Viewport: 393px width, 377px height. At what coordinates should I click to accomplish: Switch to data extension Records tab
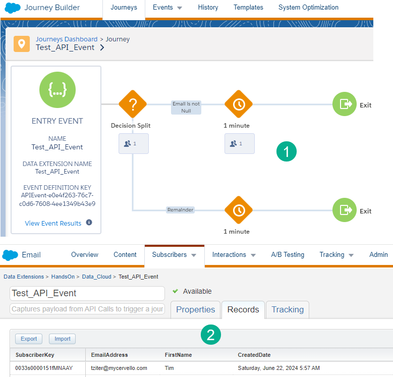tap(243, 309)
